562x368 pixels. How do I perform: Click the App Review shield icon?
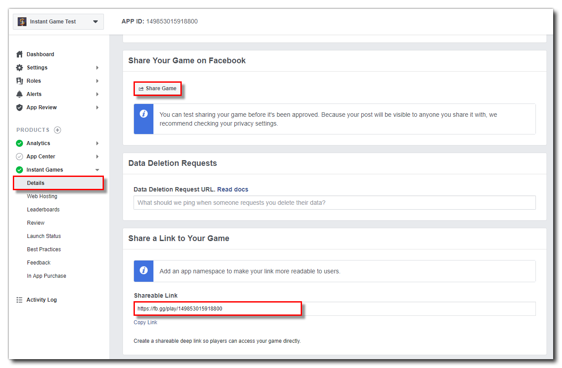pos(19,107)
